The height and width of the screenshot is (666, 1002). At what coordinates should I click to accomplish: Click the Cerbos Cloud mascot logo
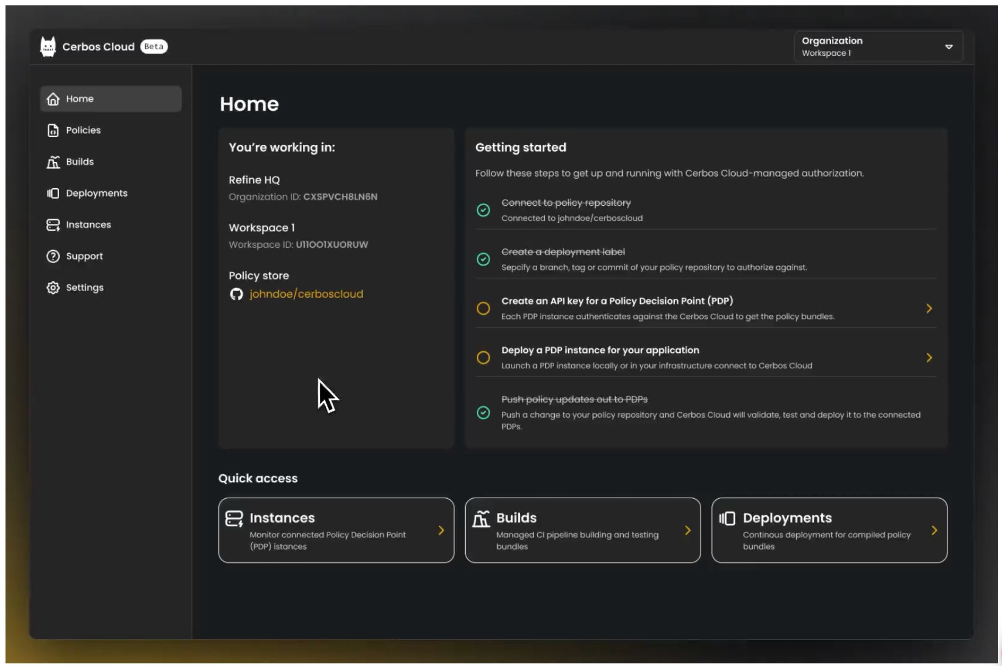pos(48,46)
